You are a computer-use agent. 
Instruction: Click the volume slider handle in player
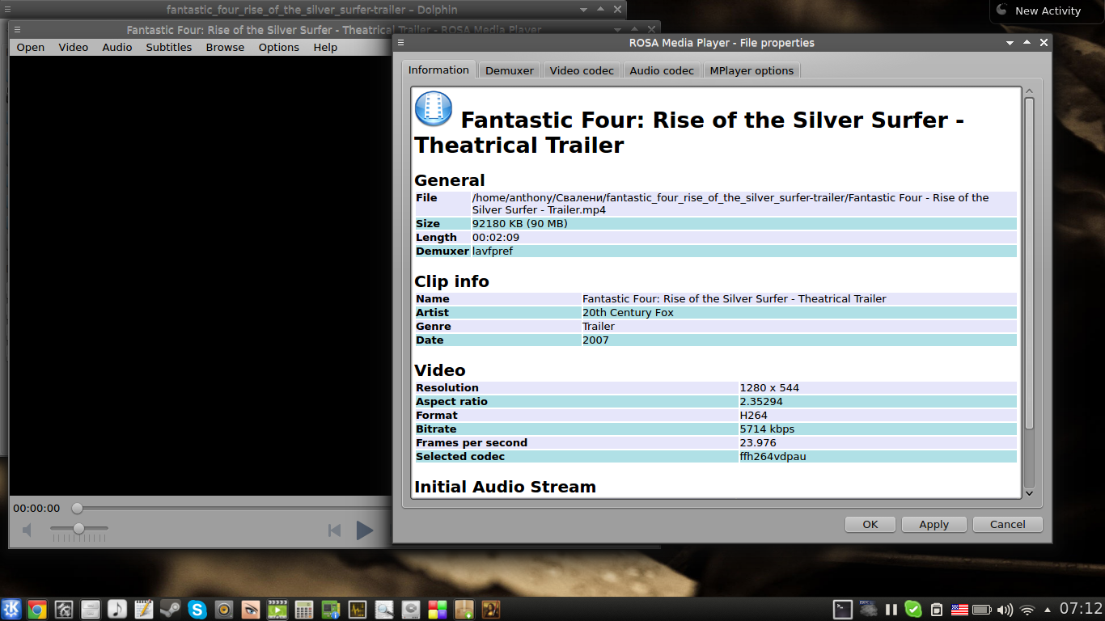point(78,528)
